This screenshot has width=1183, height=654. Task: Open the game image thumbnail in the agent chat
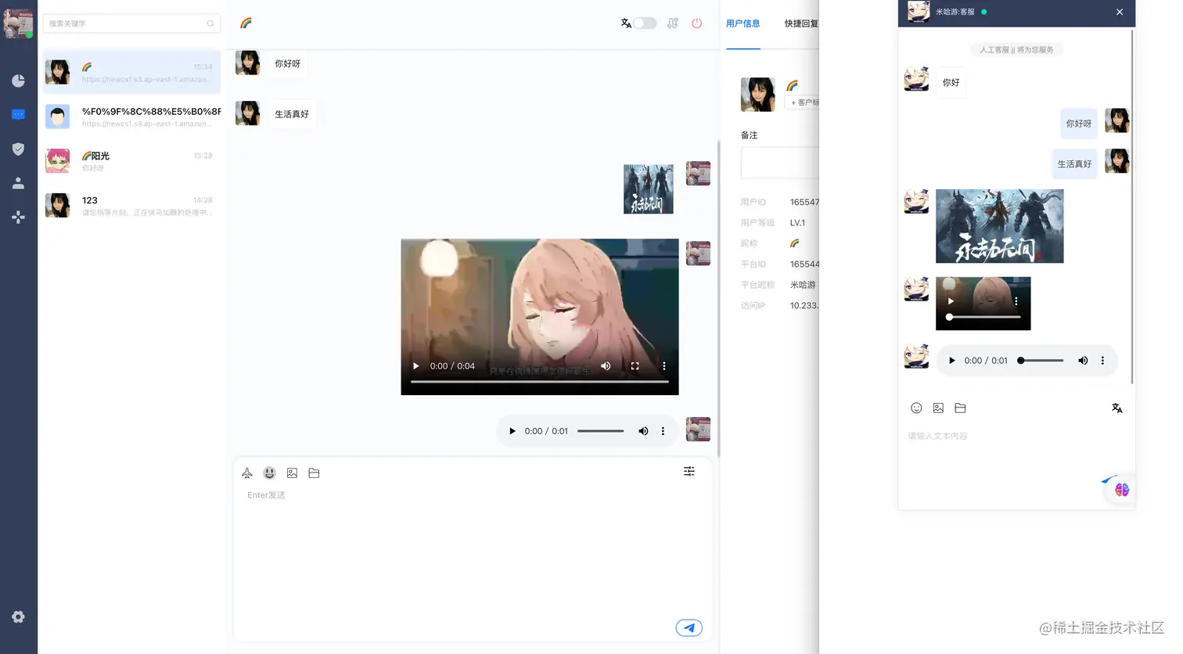648,189
